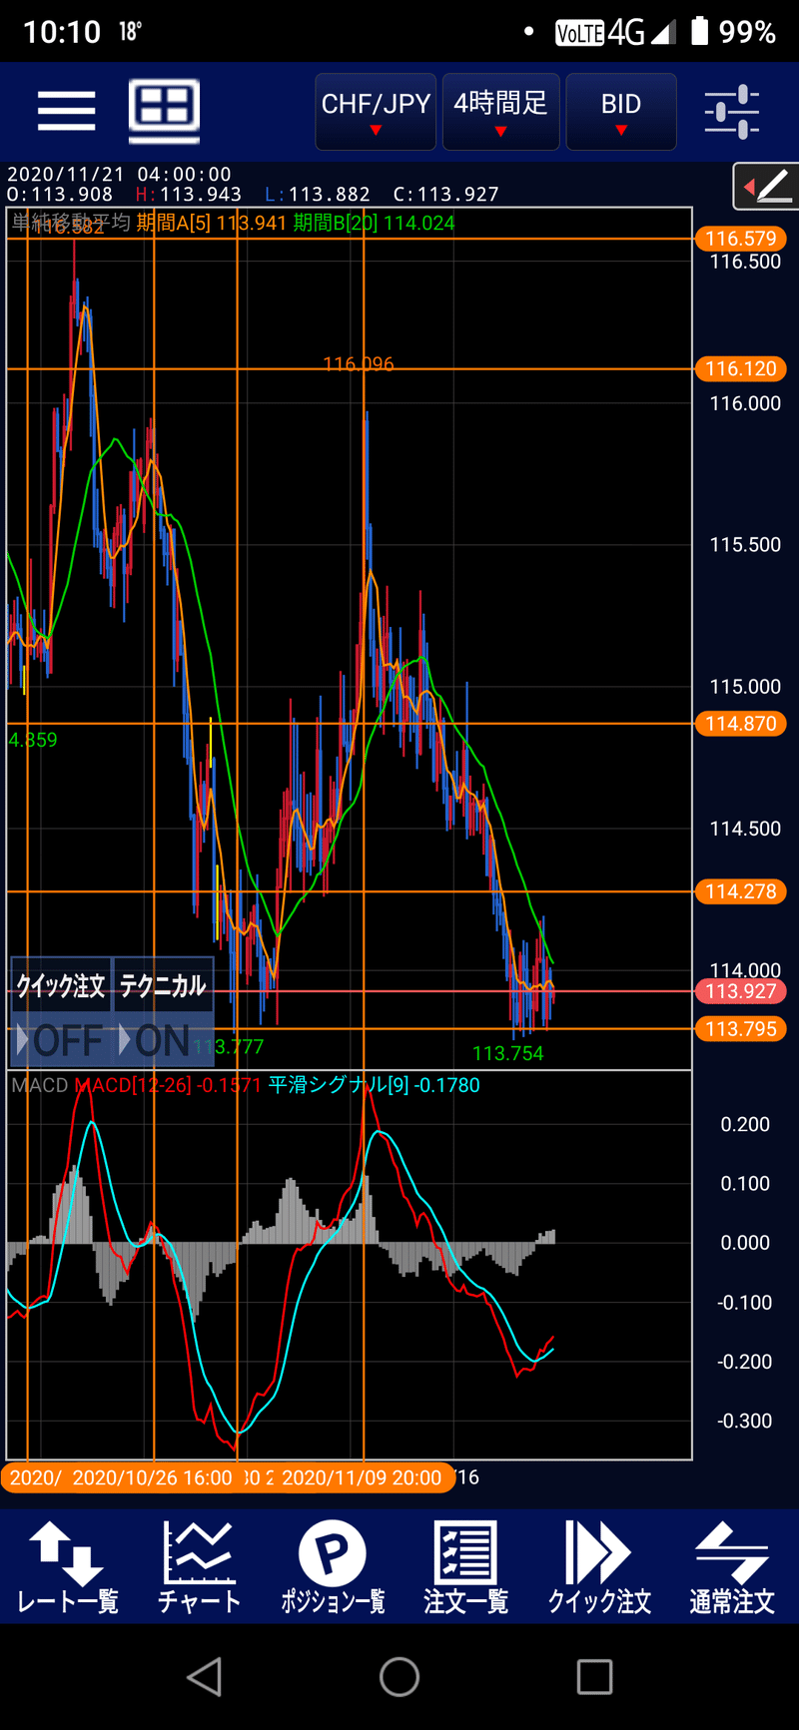799x1730 pixels.
Task: Select the 116.120 horizontal line label
Action: click(x=740, y=369)
